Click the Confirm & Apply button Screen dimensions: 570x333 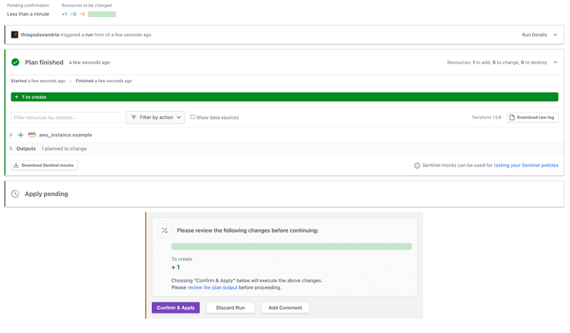[175, 307]
